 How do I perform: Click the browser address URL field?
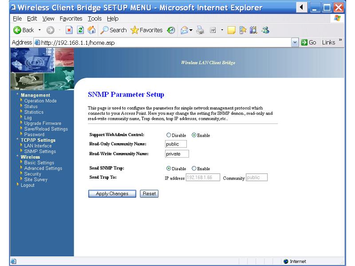click(x=162, y=43)
